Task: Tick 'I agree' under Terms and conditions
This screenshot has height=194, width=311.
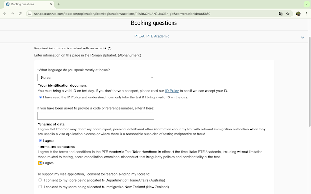Action: (x=40, y=163)
